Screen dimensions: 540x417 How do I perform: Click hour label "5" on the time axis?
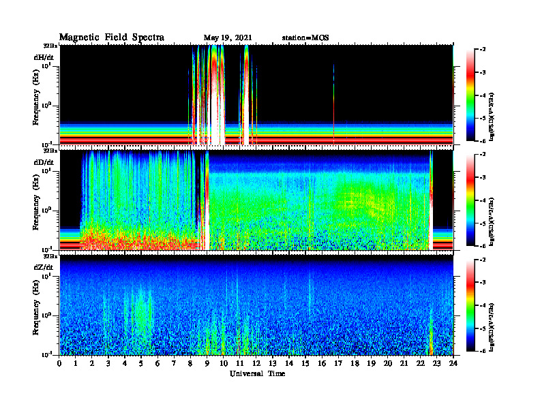[141, 364]
